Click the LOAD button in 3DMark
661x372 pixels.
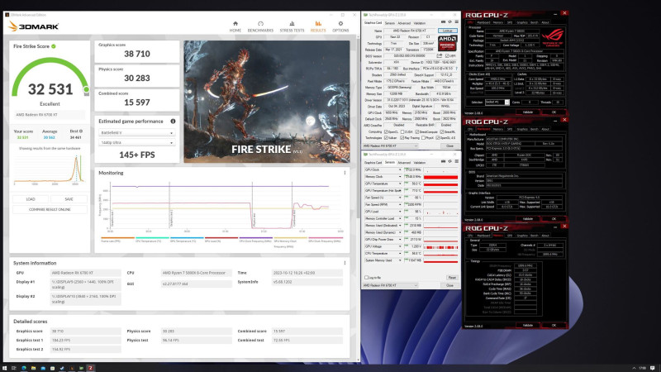click(x=31, y=199)
